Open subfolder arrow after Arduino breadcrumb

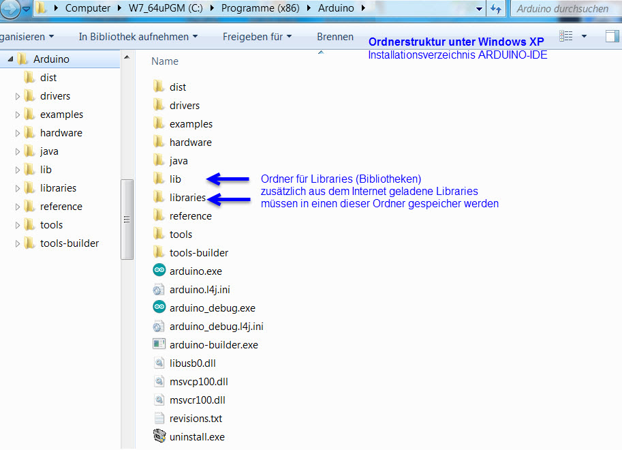tap(362, 8)
